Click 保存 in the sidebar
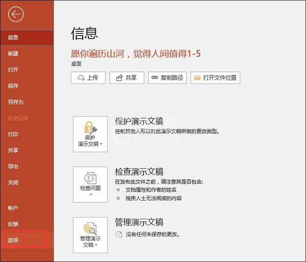 tap(27, 86)
